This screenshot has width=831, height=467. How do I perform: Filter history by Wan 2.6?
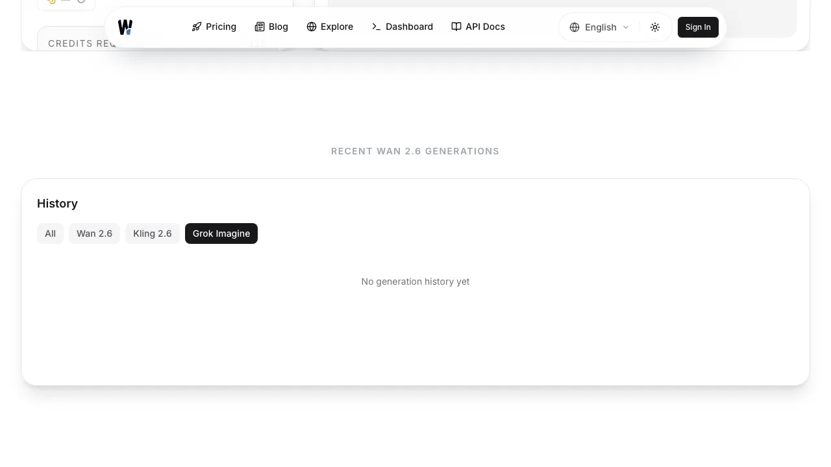point(94,233)
